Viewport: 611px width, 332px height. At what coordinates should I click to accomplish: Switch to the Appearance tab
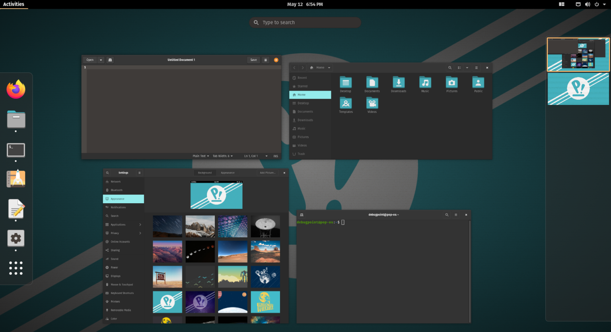[228, 173]
